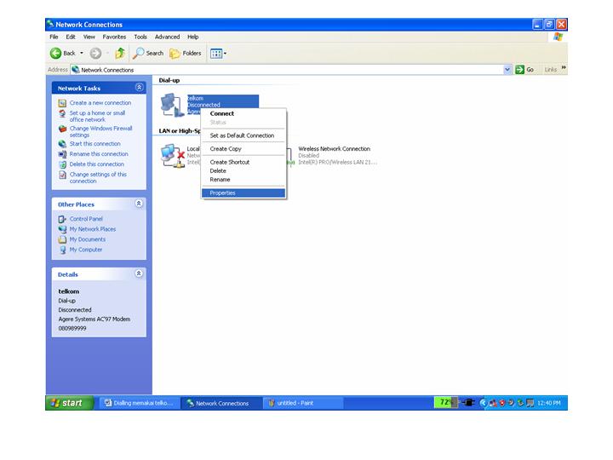Open the View menu

point(89,37)
